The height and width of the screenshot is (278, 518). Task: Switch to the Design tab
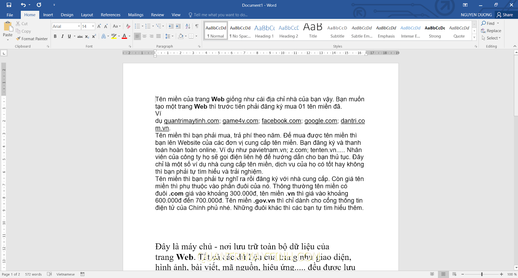tap(67, 15)
